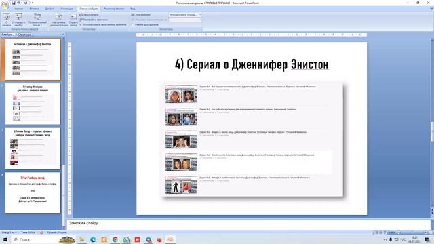Select the Outline pane tab

(x=24, y=35)
